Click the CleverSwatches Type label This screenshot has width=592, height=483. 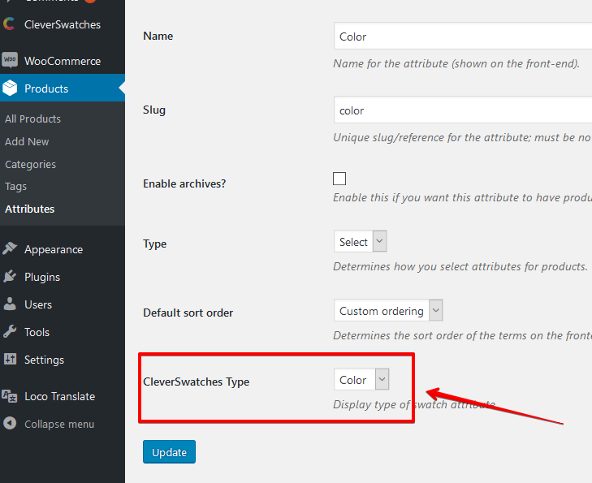[197, 382]
